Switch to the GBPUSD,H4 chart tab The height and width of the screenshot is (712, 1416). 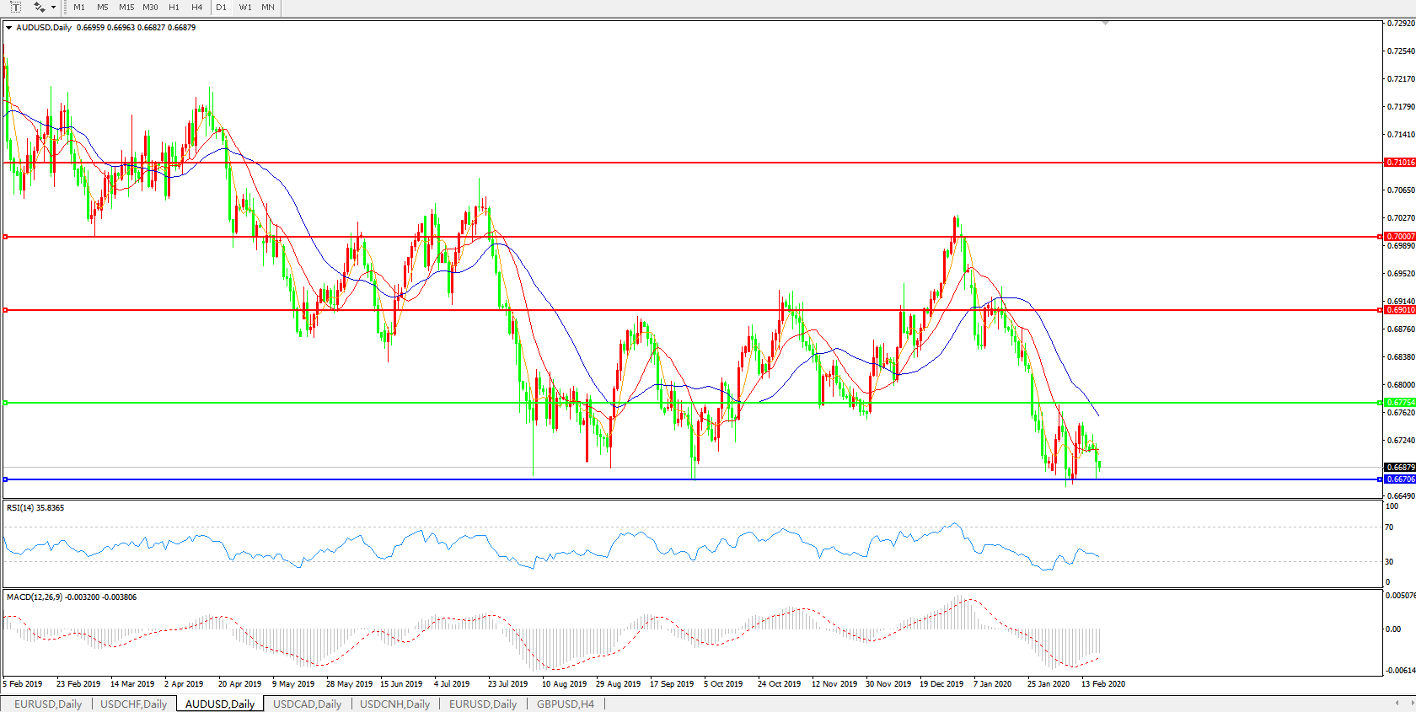point(565,704)
